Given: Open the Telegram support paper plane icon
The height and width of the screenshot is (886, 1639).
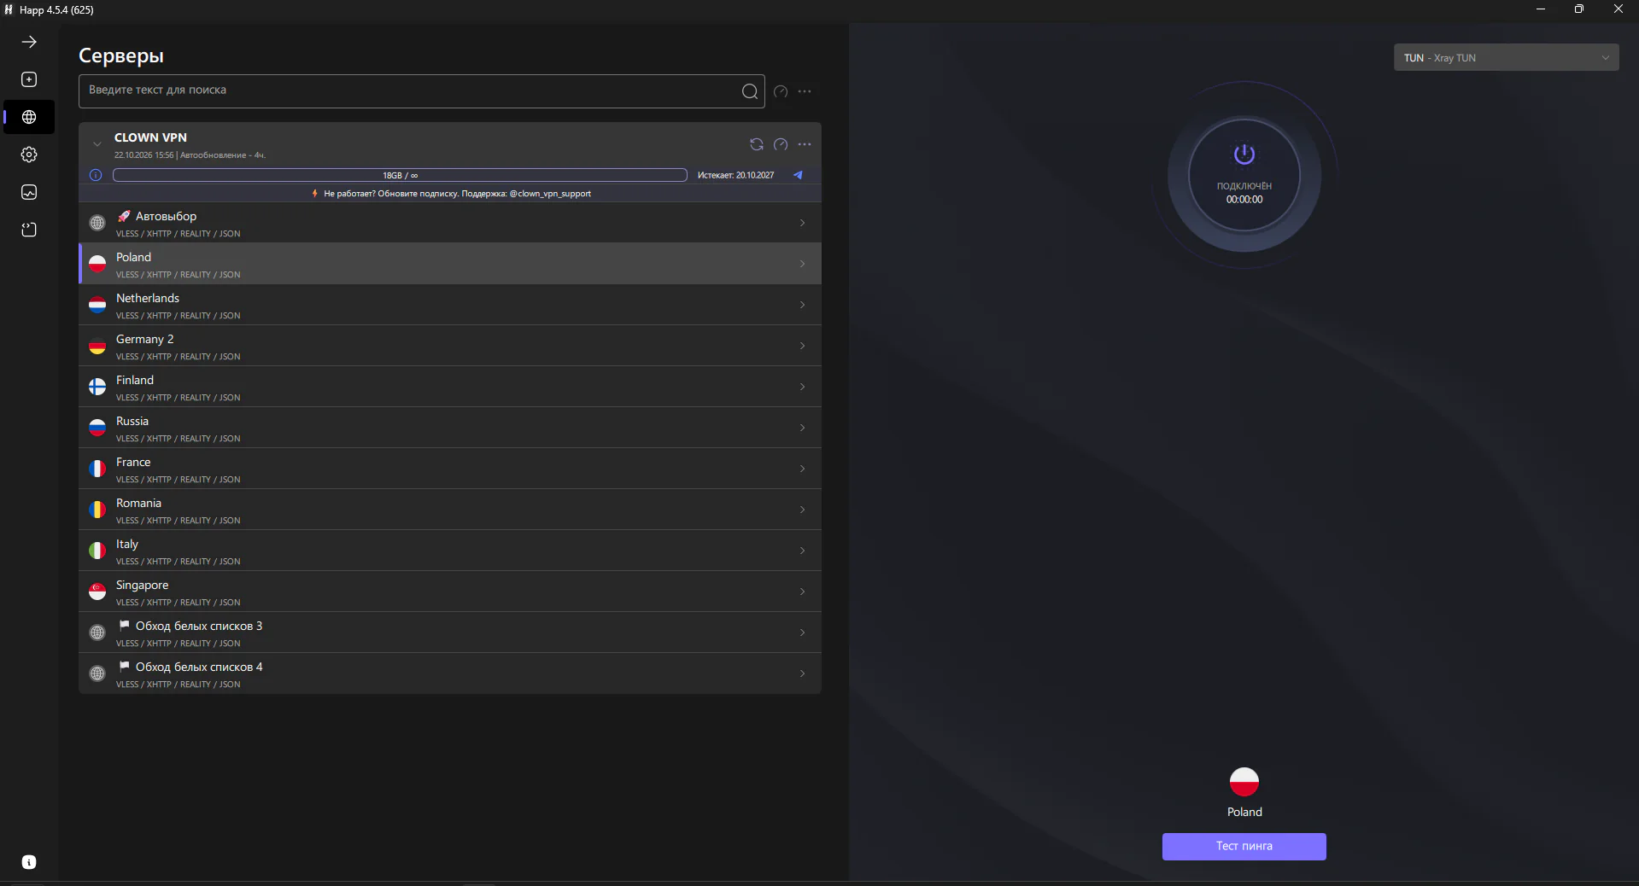Looking at the screenshot, I should (798, 175).
